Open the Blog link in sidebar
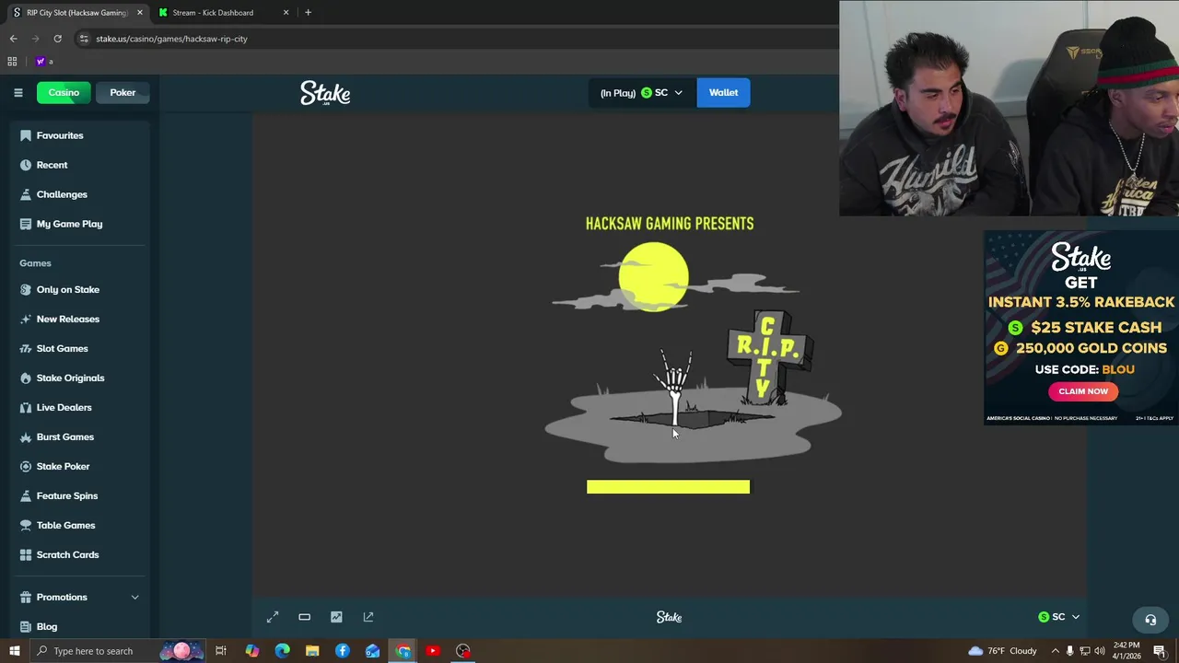Screen dimensions: 1179x663 click(x=47, y=626)
